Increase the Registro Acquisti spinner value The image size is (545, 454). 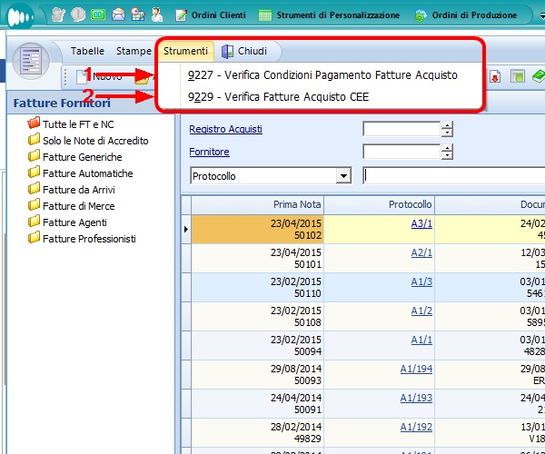(446, 125)
